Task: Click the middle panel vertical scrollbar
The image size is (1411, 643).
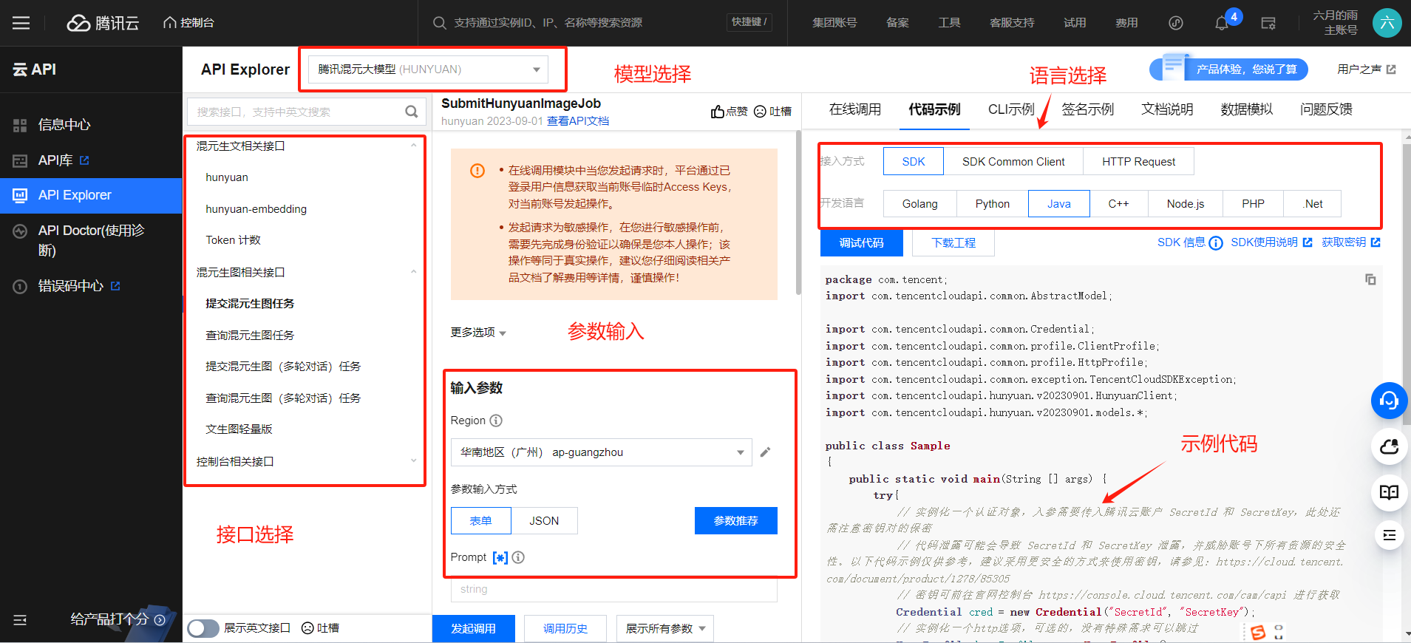Action: pos(798,214)
